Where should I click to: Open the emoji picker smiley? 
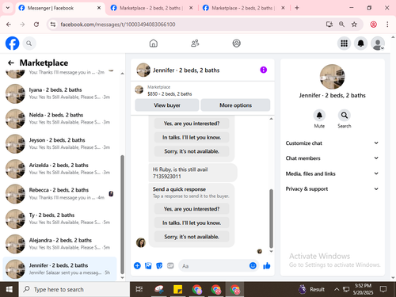pyautogui.click(x=253, y=265)
